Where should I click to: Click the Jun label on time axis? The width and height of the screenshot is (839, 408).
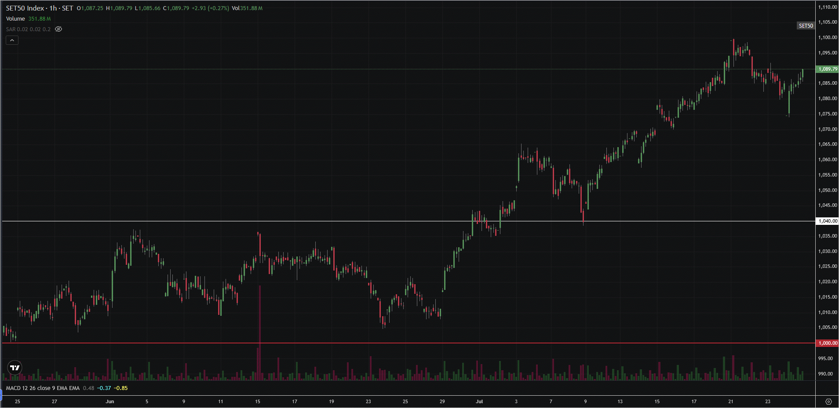(x=110, y=401)
